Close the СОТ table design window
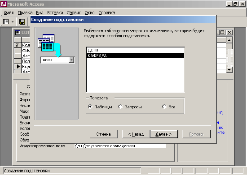This screenshot has width=247, height=175. click(x=229, y=33)
